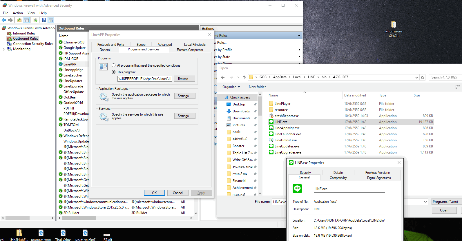Click the Up One Level folder icon

click(19, 20)
